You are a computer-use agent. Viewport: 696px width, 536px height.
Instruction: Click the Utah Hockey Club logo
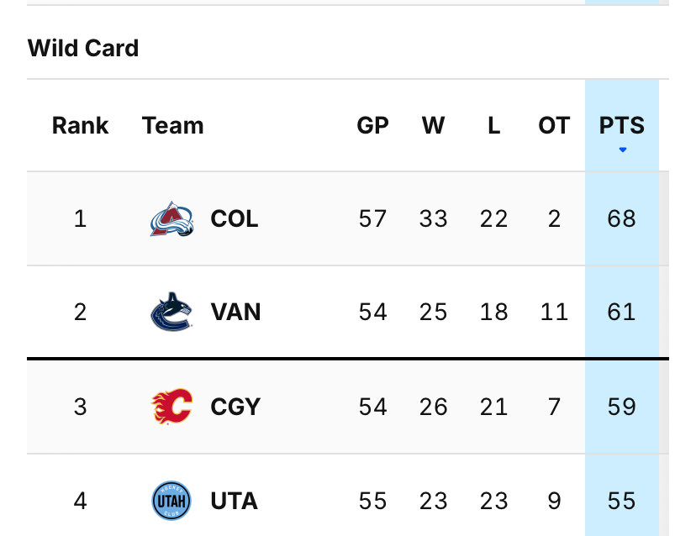pyautogui.click(x=171, y=501)
